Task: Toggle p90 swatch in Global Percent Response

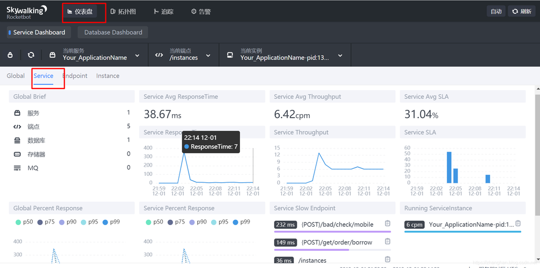Action: pos(62,222)
